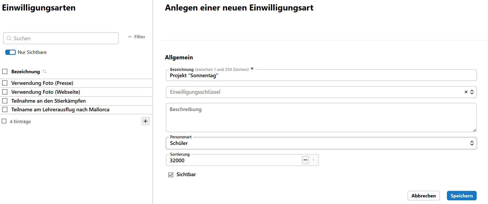Increase Sortierung value with plus button
Image resolution: width=488 pixels, height=204 pixels.
[313, 160]
